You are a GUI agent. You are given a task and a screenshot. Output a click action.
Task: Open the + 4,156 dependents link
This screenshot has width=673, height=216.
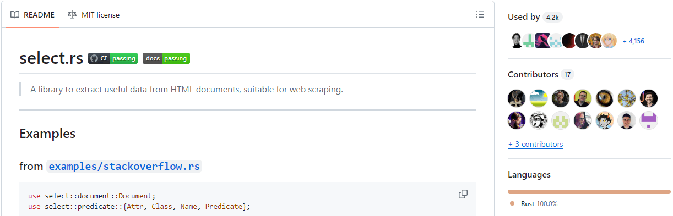tap(633, 41)
